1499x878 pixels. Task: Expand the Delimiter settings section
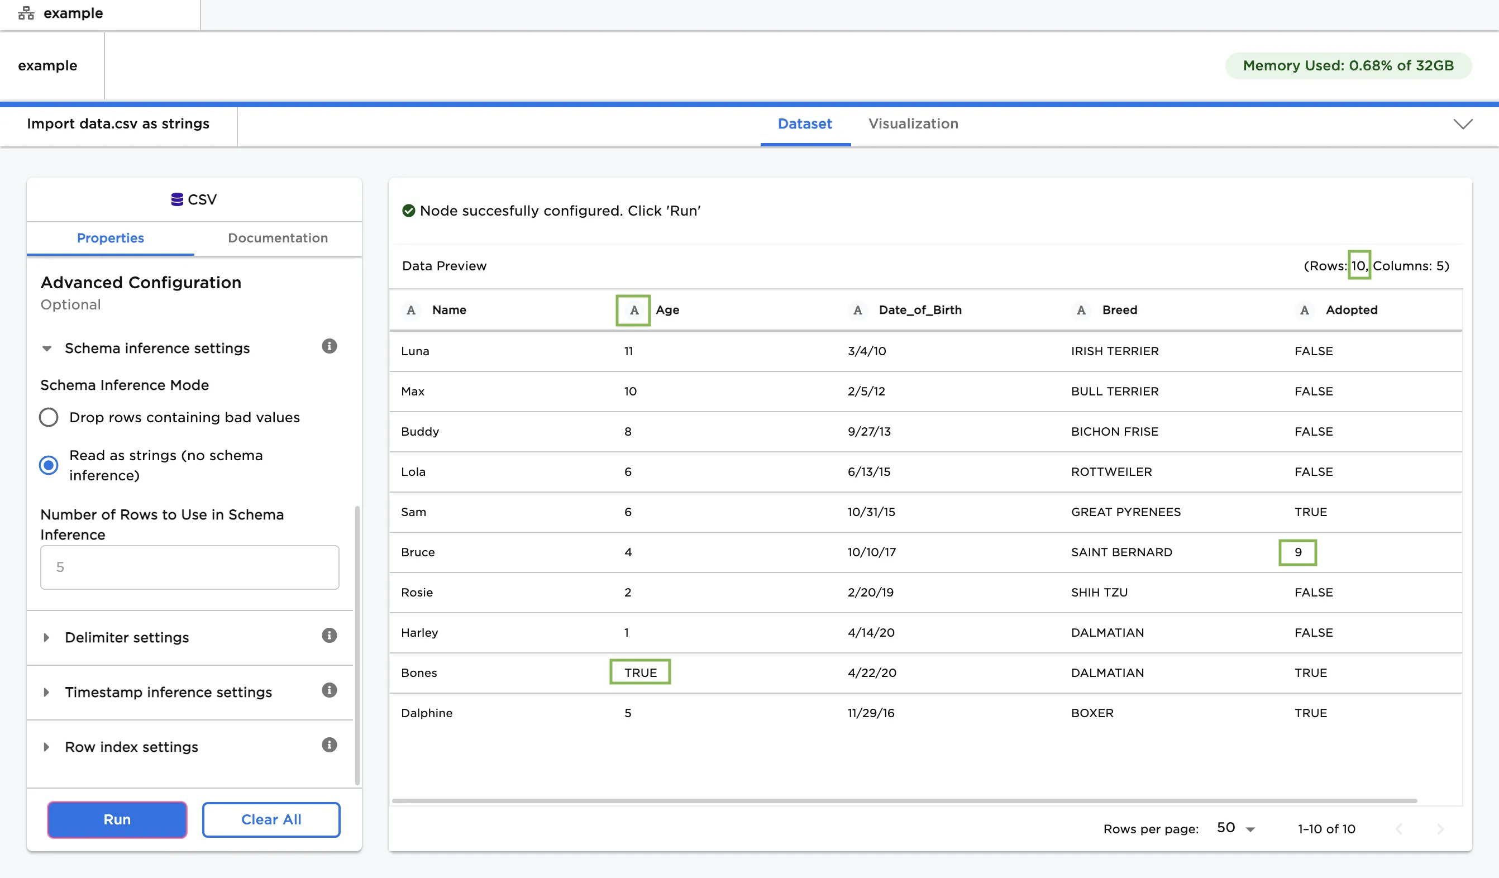coord(47,638)
